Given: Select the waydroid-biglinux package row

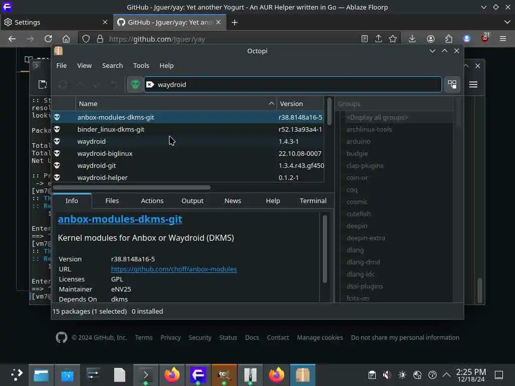Looking at the screenshot, I should coord(188,154).
